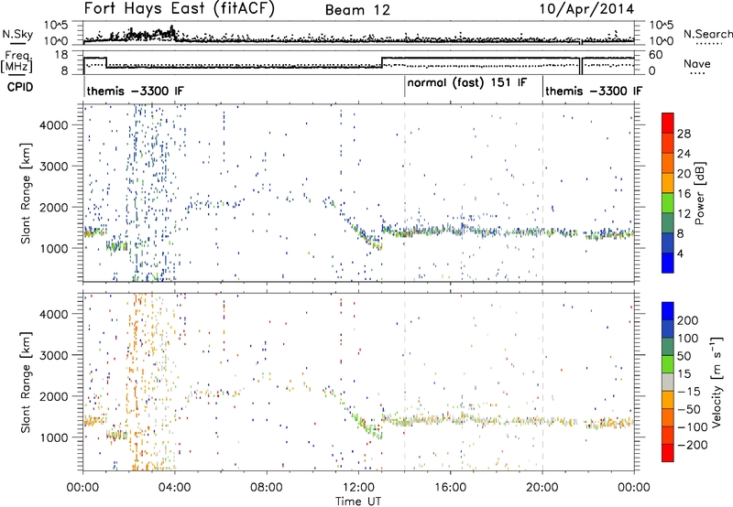
Task: Click the '-200' value on Velocity colorbar
Action: 692,445
